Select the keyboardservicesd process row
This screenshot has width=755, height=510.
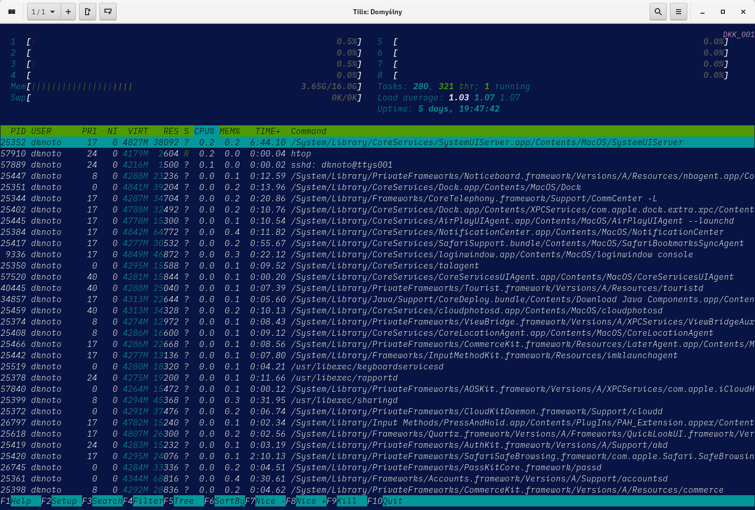click(x=377, y=366)
